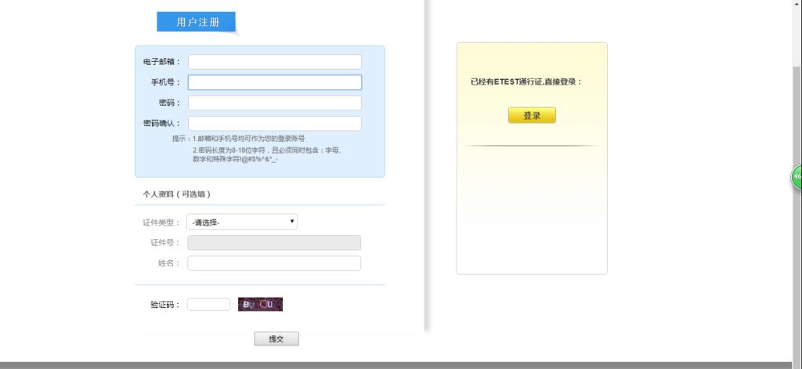This screenshot has height=369, width=802.
Task: Open the 证件类型 dropdown list
Action: click(242, 222)
